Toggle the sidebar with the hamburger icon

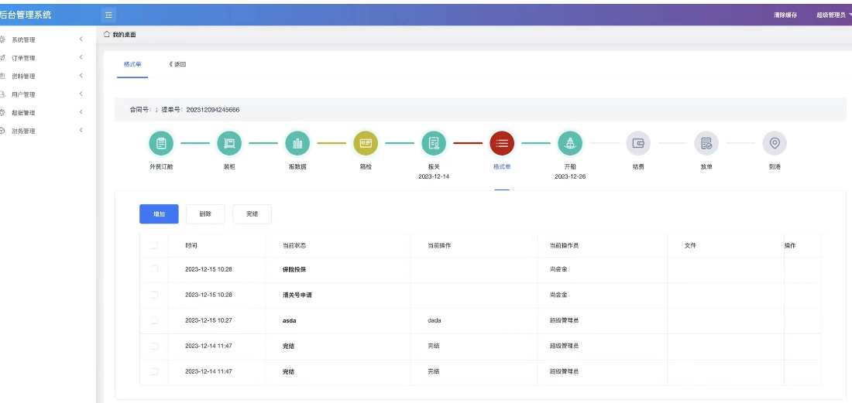[108, 15]
